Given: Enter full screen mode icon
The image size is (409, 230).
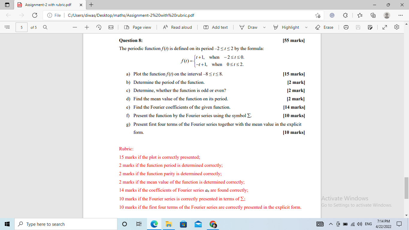Looking at the screenshot, I should (x=385, y=27).
